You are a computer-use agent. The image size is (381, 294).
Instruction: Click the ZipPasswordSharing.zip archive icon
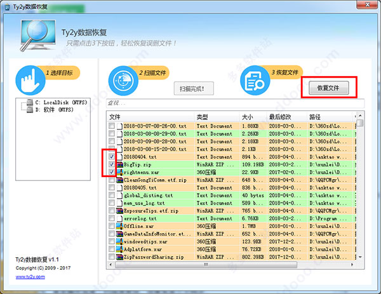coord(120,257)
